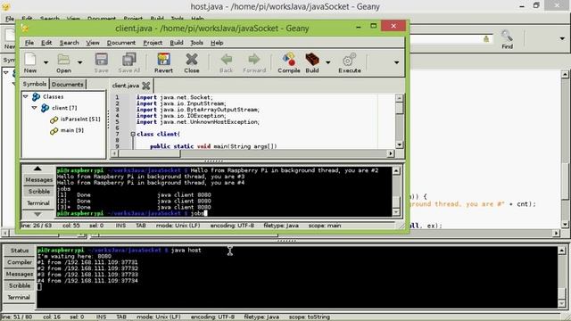Open the Project menu
Screen dimensions: 571x321
[153, 43]
